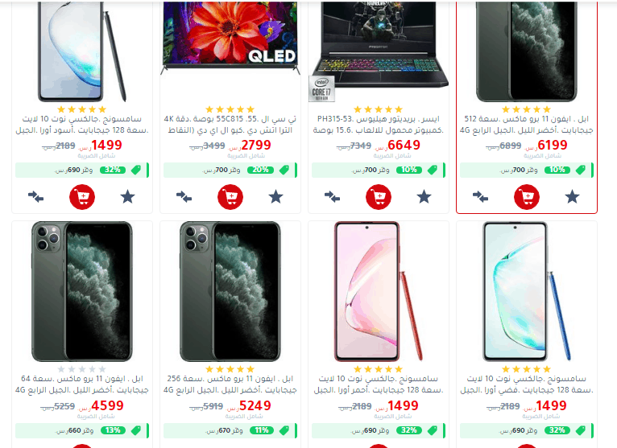
Task: Add TCL 55C815 QLED TV to cart
Action: tap(230, 196)
